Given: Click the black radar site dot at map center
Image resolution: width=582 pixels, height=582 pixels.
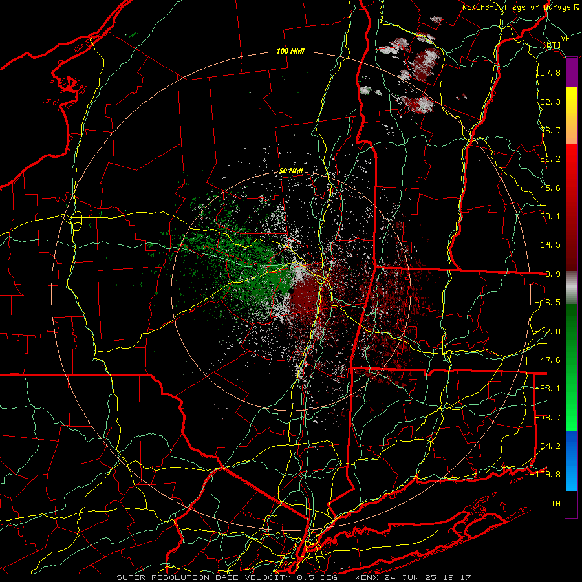Looking at the screenshot, I should (292, 291).
